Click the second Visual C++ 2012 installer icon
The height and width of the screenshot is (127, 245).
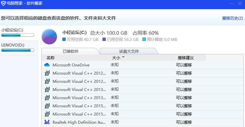(47, 81)
